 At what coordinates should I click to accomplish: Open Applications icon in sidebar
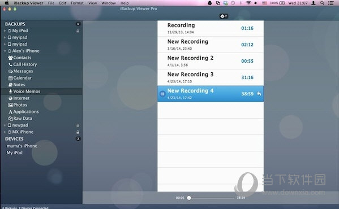click(x=10, y=112)
